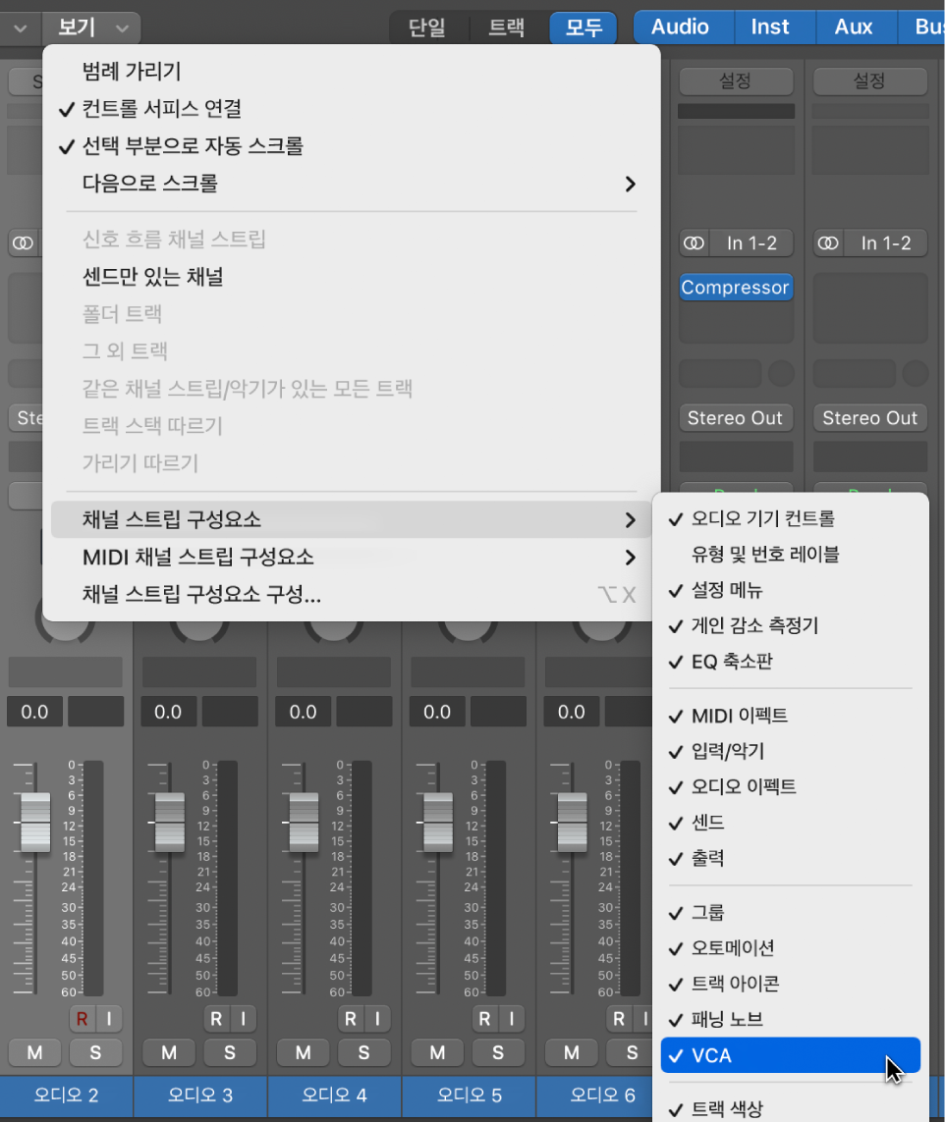
Task: Open 설정 button above Compressor strip
Action: pos(736,80)
